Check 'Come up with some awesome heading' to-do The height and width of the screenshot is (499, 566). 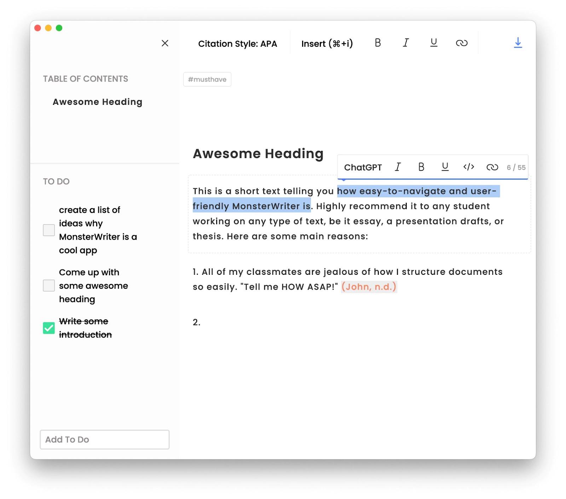point(49,285)
